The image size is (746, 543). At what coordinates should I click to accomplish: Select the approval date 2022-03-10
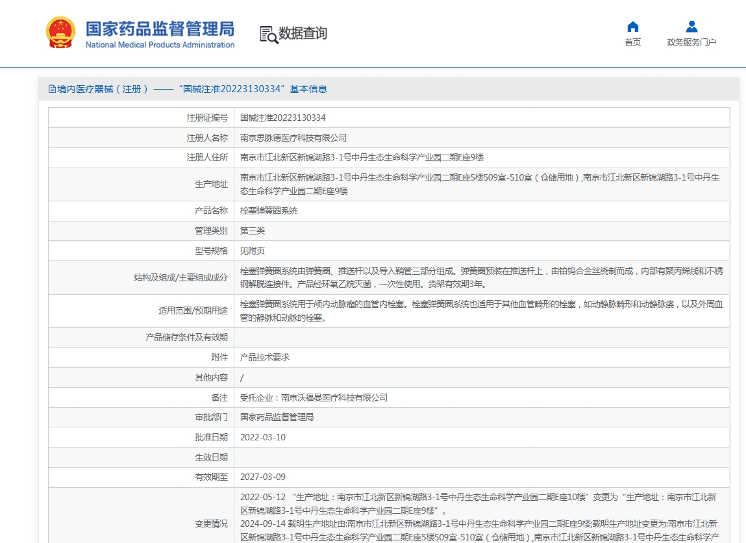(262, 437)
